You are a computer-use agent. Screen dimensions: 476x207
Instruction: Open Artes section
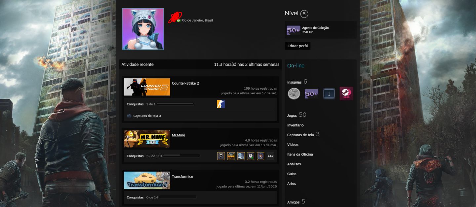292,184
